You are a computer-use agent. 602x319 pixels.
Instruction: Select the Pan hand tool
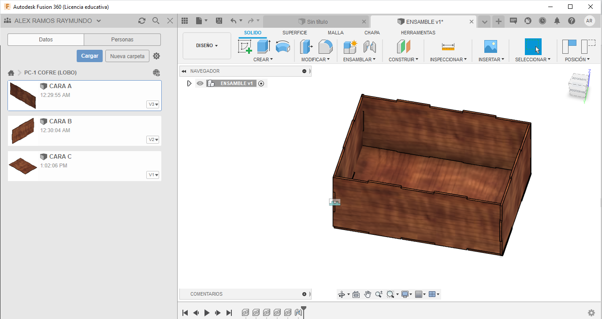coord(368,294)
